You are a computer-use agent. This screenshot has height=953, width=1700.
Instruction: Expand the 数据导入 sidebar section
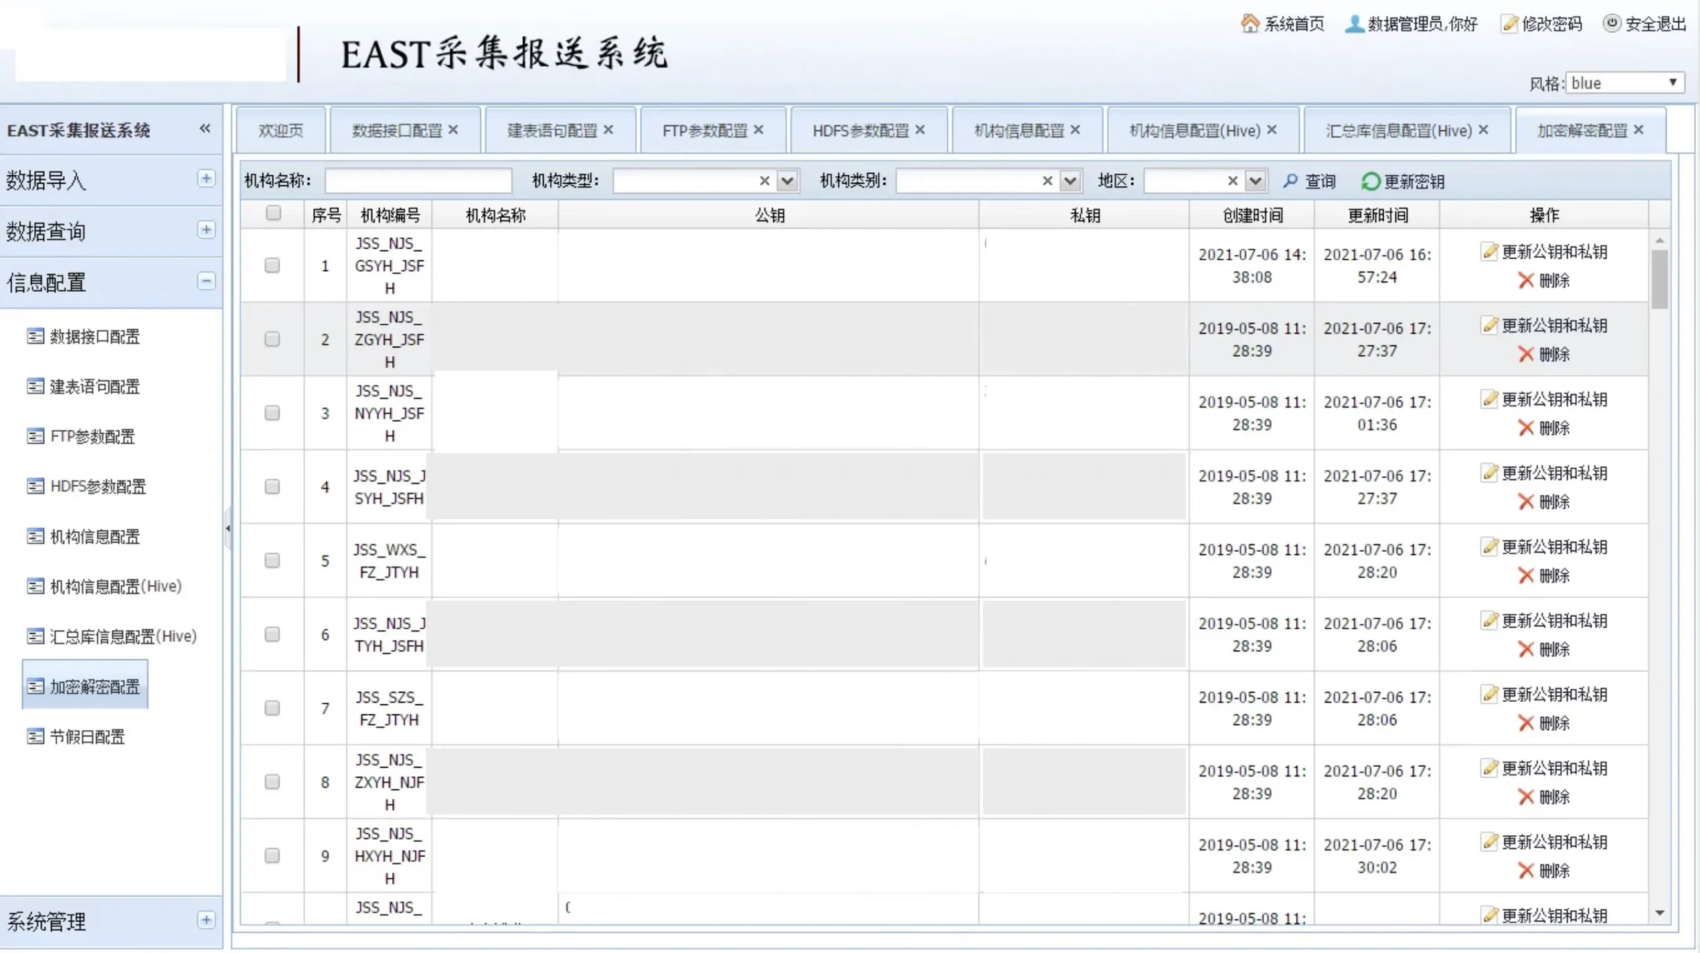[206, 179]
